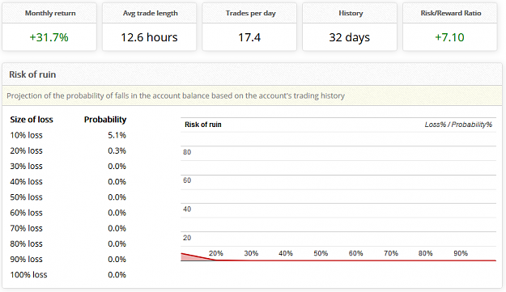The image size is (506, 292).
Task: Select the 70% loss row label
Action: tap(27, 228)
